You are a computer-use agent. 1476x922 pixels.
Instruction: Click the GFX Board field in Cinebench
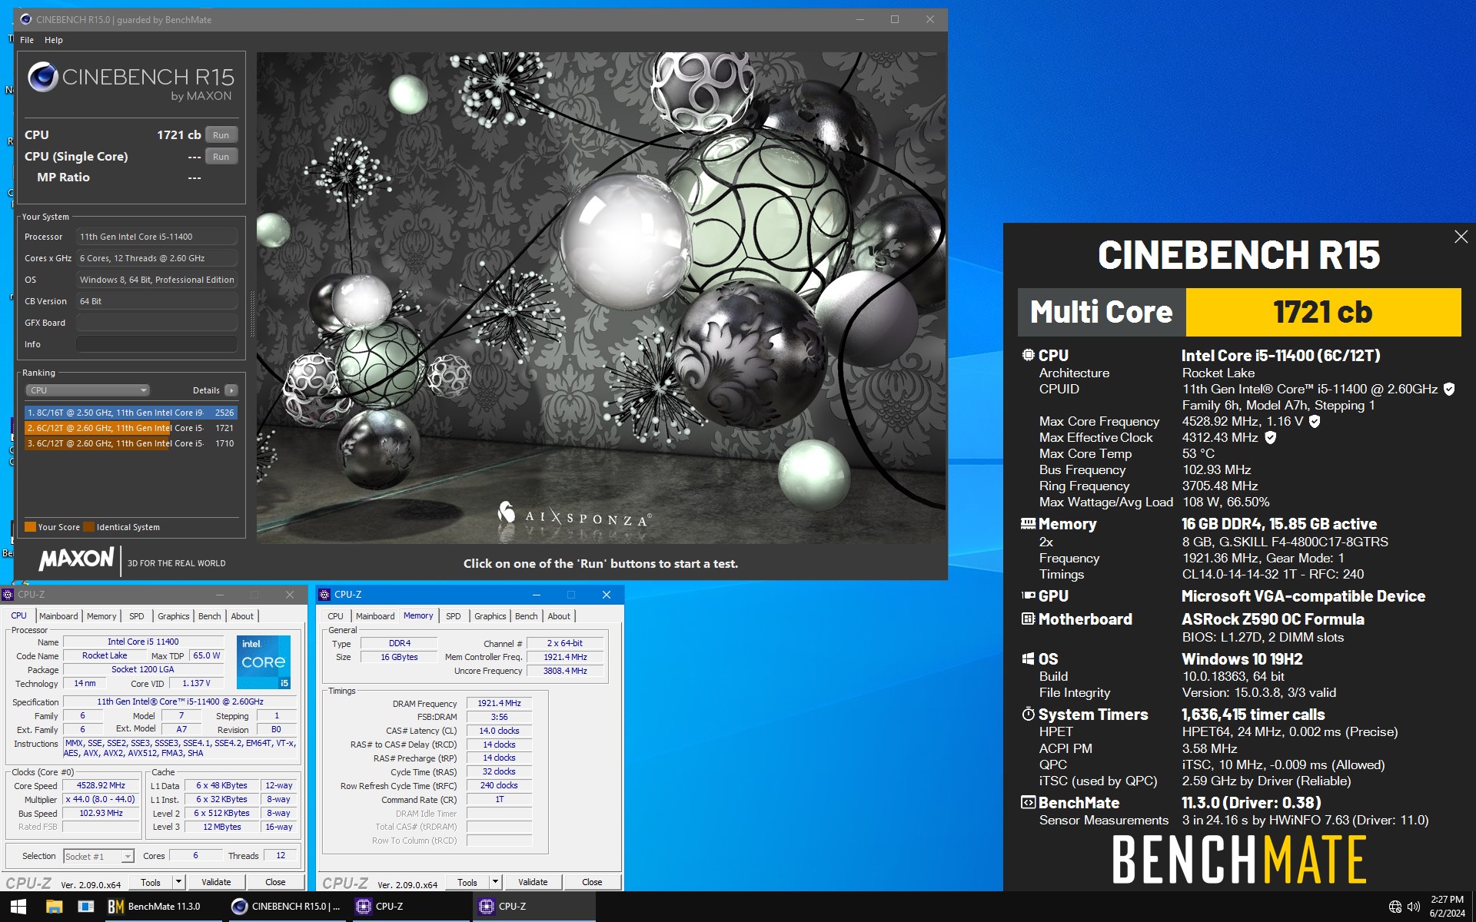(x=157, y=323)
